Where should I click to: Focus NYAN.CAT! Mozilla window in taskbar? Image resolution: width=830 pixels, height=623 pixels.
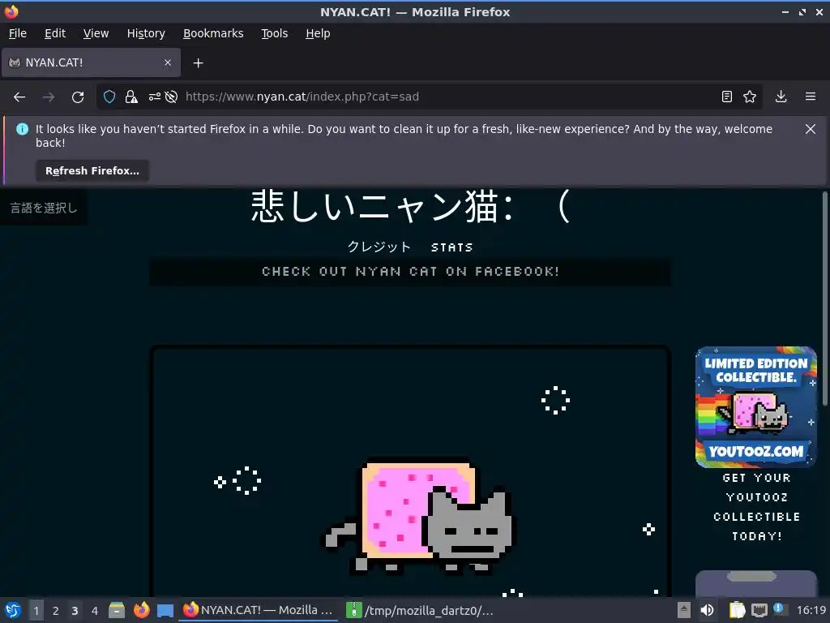pos(259,610)
